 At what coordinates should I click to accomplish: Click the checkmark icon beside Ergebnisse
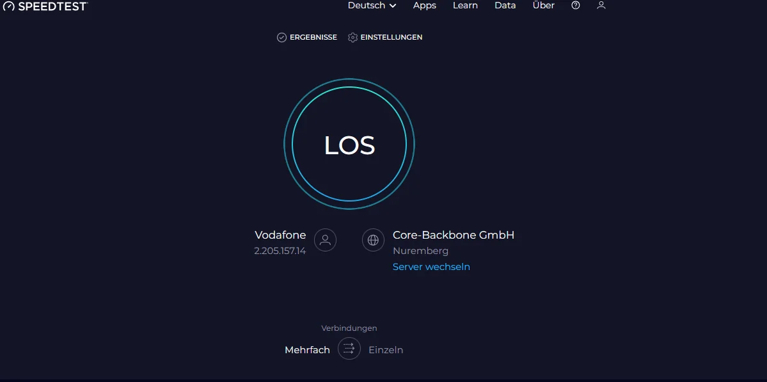[x=281, y=38]
